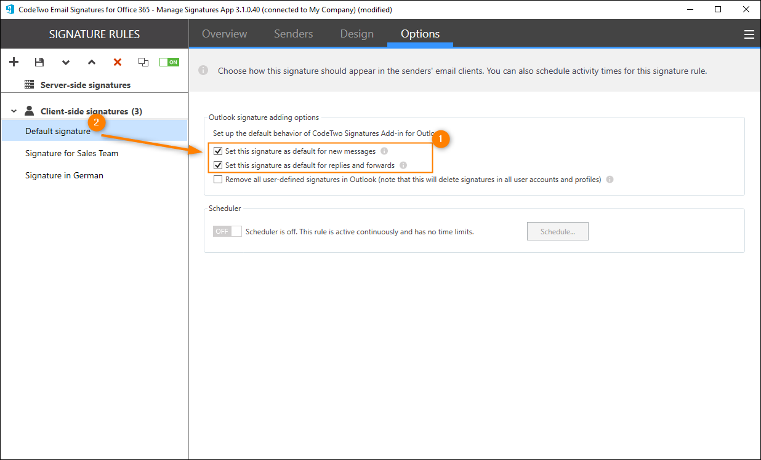Go to the Senders tab

tap(293, 34)
